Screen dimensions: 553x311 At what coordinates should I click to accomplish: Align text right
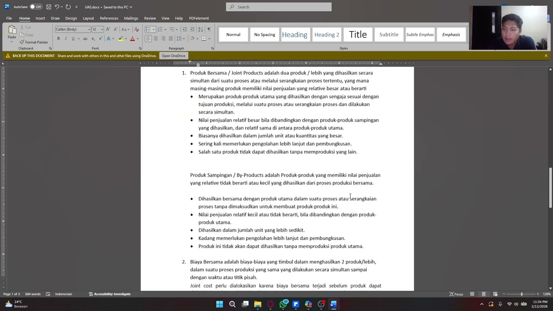pyautogui.click(x=163, y=39)
